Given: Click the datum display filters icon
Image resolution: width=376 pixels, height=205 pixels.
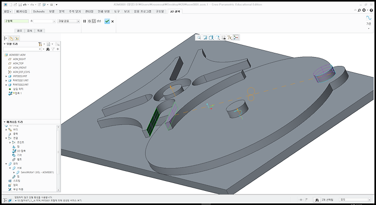Looking at the screenshot, I should pyautogui.click(x=230, y=38).
